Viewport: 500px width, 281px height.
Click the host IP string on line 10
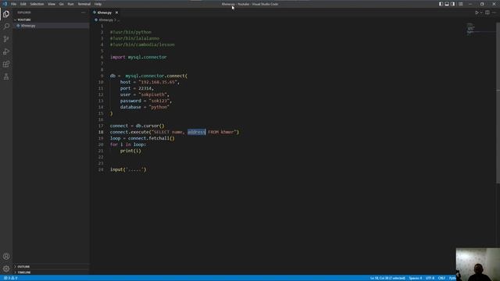pyautogui.click(x=158, y=82)
